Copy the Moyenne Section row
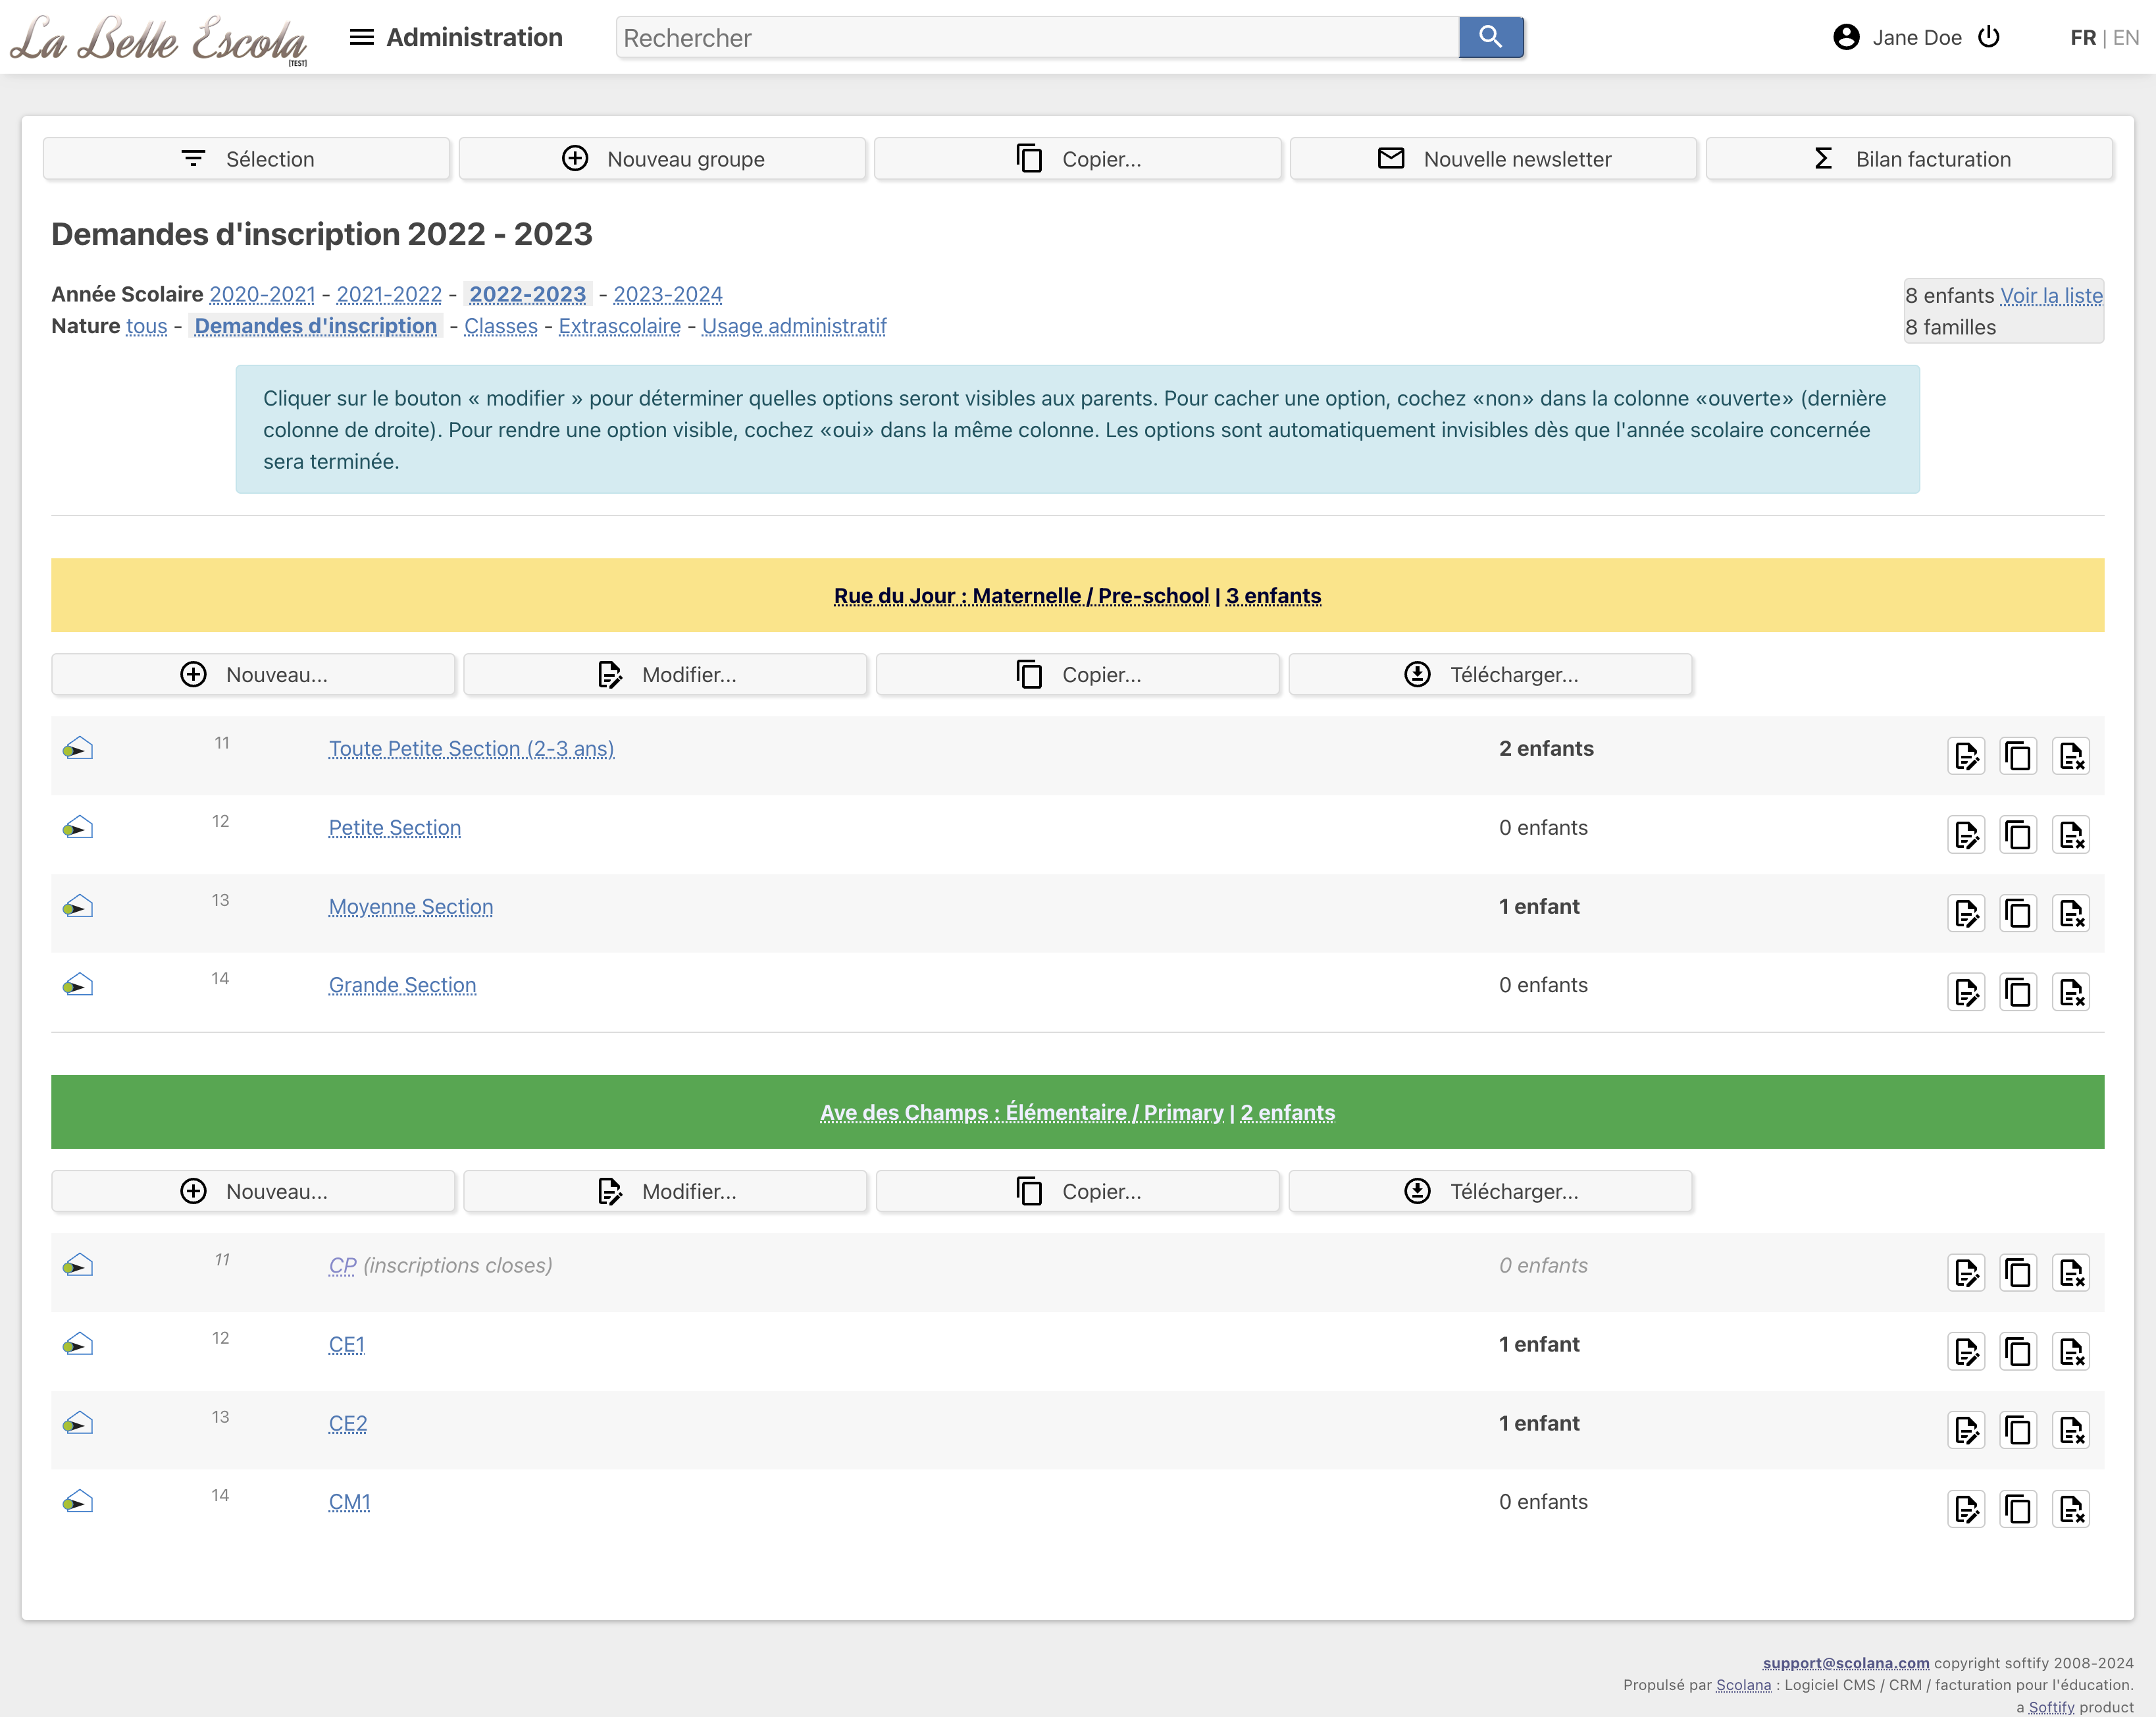 (2018, 912)
